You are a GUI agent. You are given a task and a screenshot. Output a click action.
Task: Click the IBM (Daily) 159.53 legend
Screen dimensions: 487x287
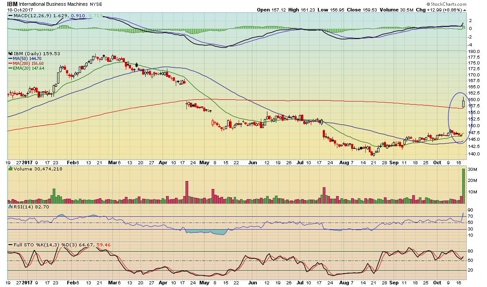pos(37,53)
